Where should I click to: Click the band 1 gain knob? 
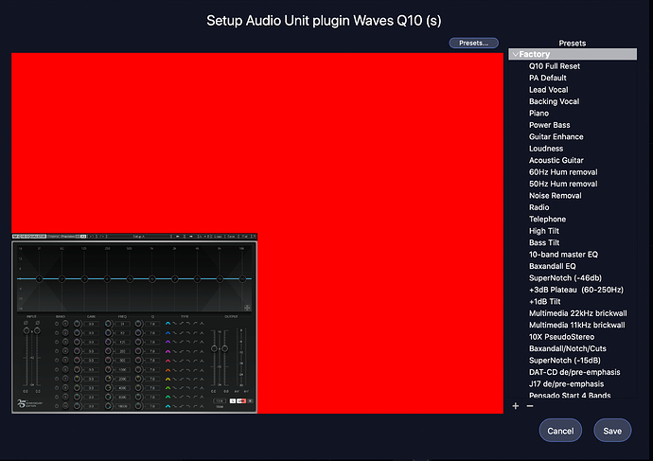point(77,323)
